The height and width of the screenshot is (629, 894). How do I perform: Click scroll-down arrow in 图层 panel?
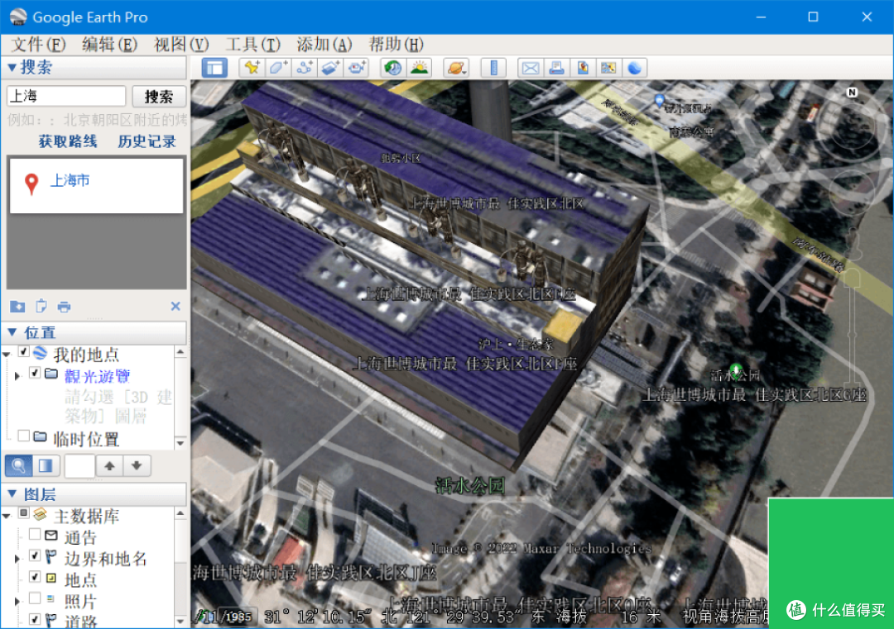[x=180, y=621]
